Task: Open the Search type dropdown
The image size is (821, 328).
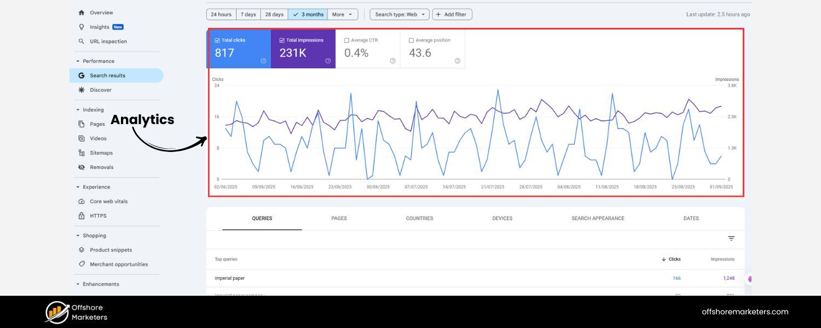Action: pos(399,14)
